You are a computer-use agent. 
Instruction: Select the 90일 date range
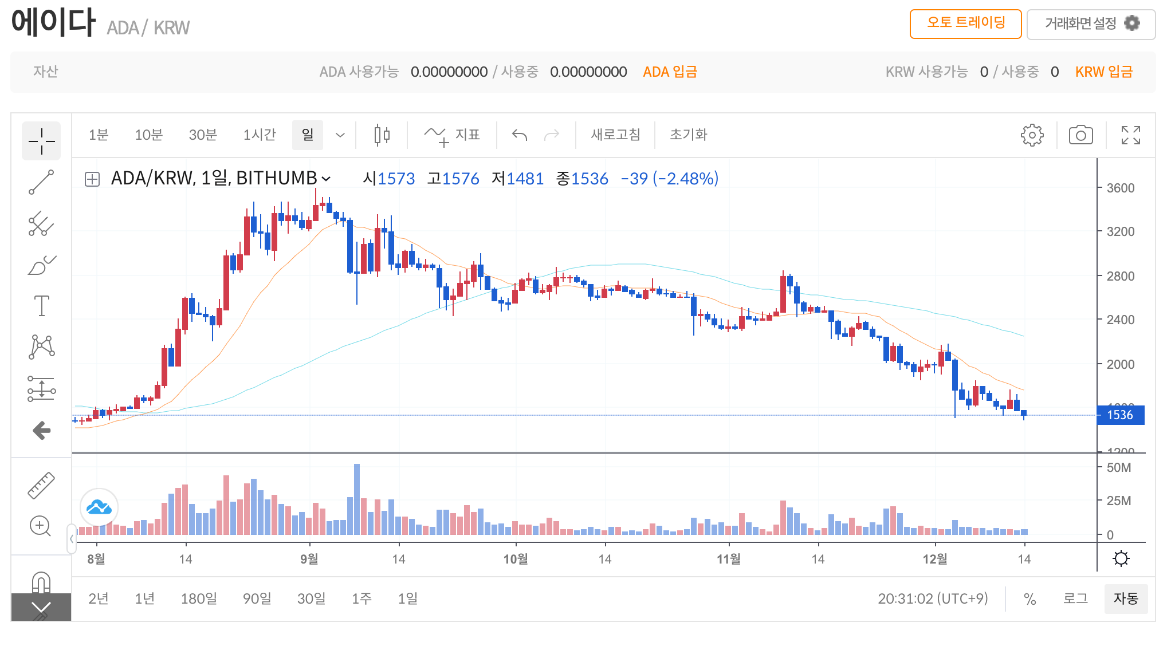(257, 598)
